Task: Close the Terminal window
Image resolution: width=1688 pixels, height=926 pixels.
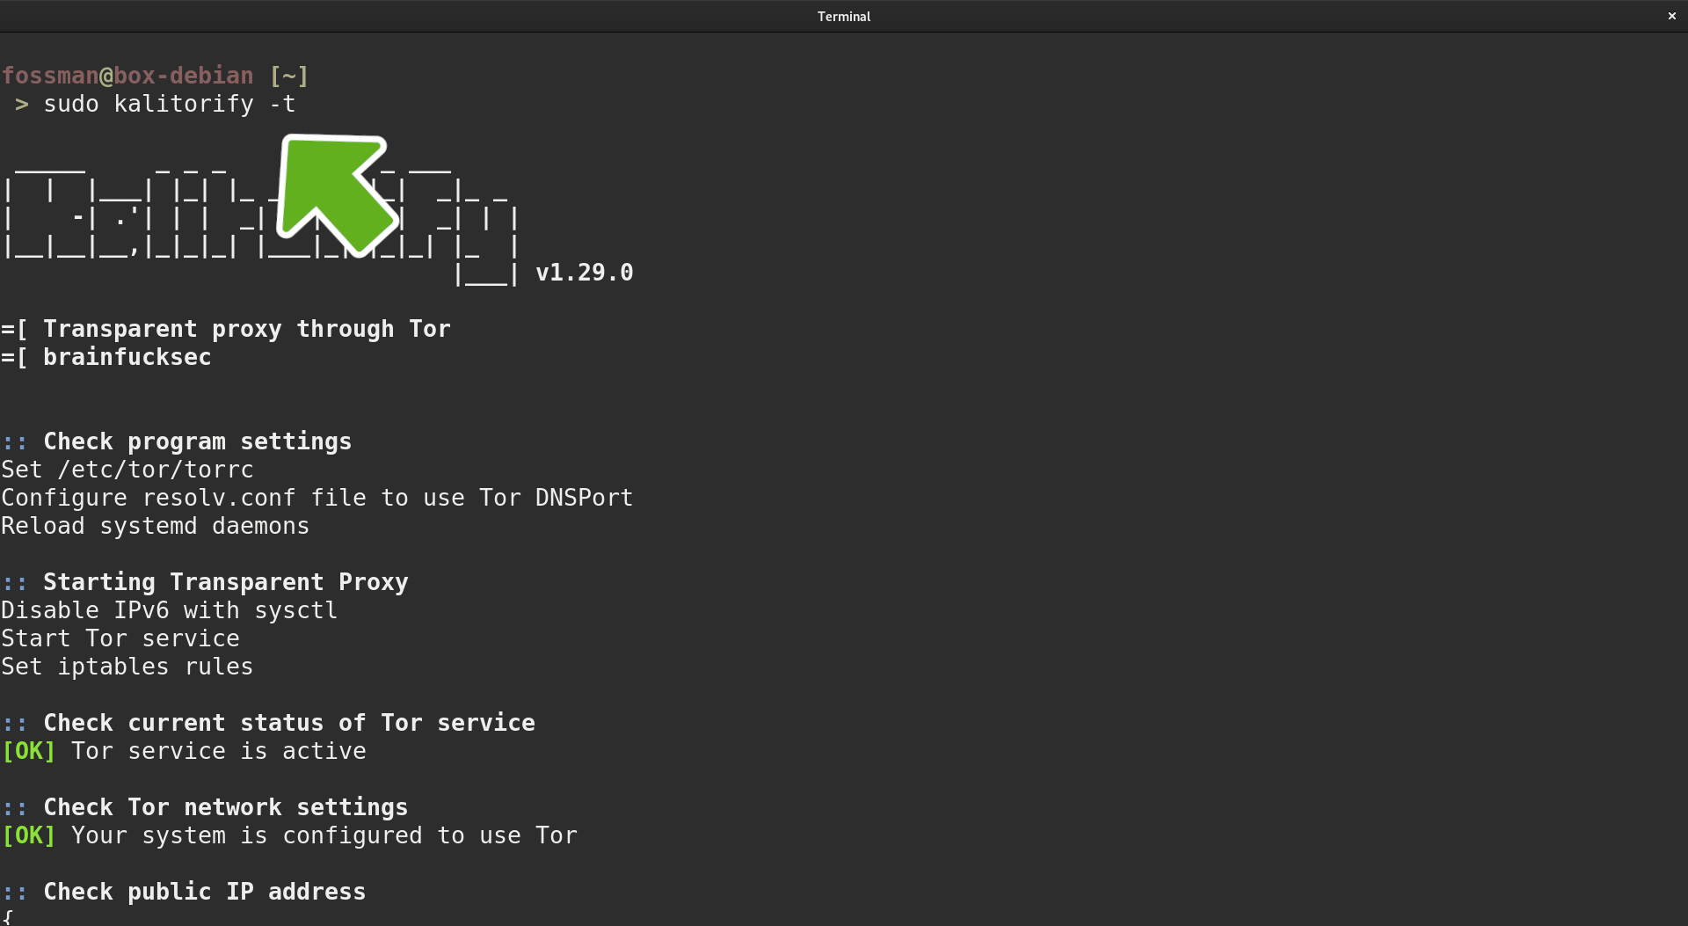Action: coord(1671,16)
